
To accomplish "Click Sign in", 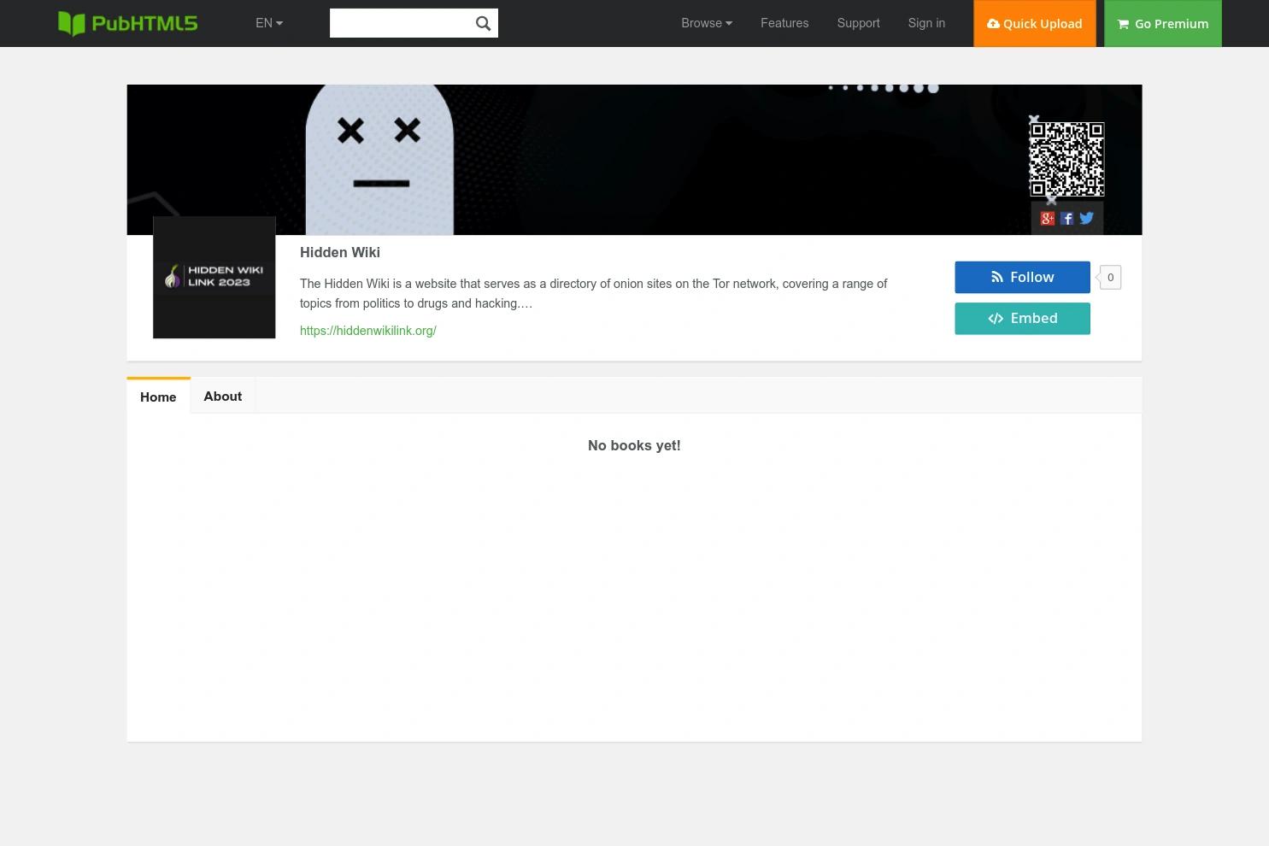I will [926, 23].
